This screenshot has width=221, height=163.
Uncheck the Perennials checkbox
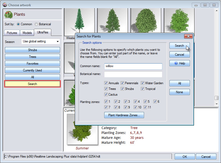(122, 83)
